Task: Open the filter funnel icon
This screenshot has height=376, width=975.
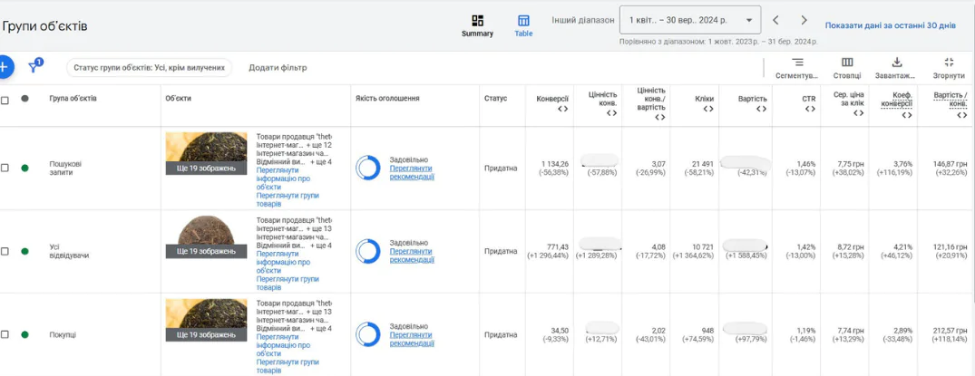Action: pyautogui.click(x=34, y=66)
